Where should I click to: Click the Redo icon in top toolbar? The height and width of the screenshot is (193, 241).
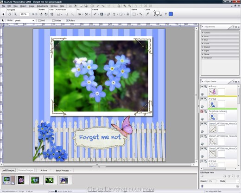tap(103, 6)
